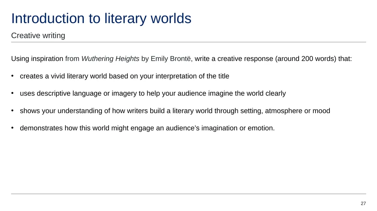Click the slide title 'Introduction to literary worlds'
The width and height of the screenshot is (377, 211).
(x=101, y=18)
